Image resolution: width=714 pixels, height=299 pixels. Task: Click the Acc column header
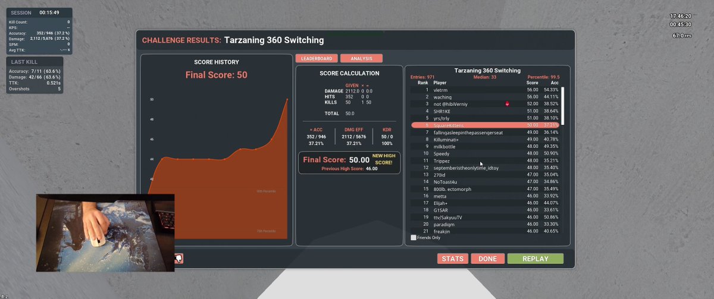click(x=555, y=83)
